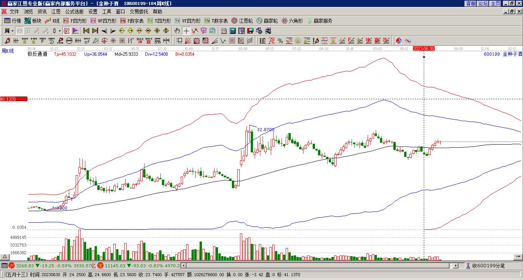Open the 板块 sector view

[x=33, y=21]
